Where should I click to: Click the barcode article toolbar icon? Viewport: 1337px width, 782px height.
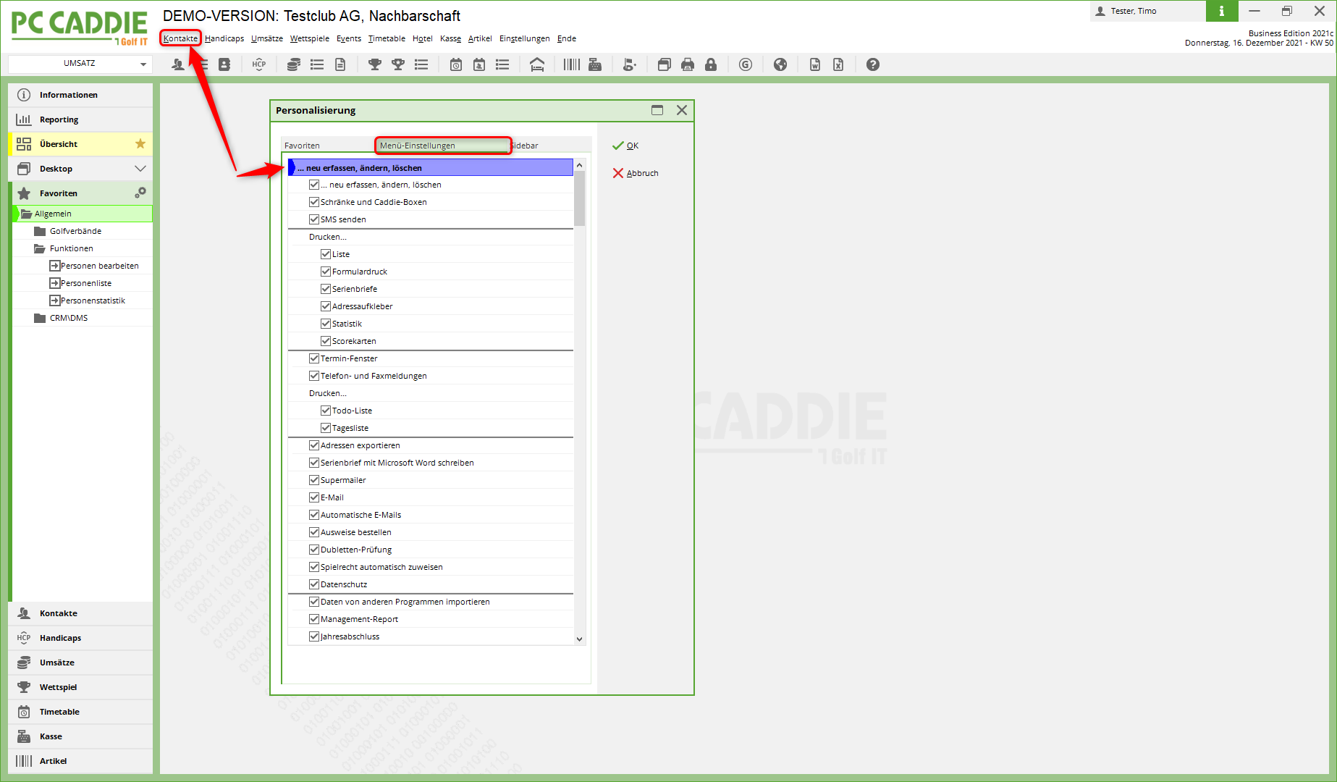(571, 64)
